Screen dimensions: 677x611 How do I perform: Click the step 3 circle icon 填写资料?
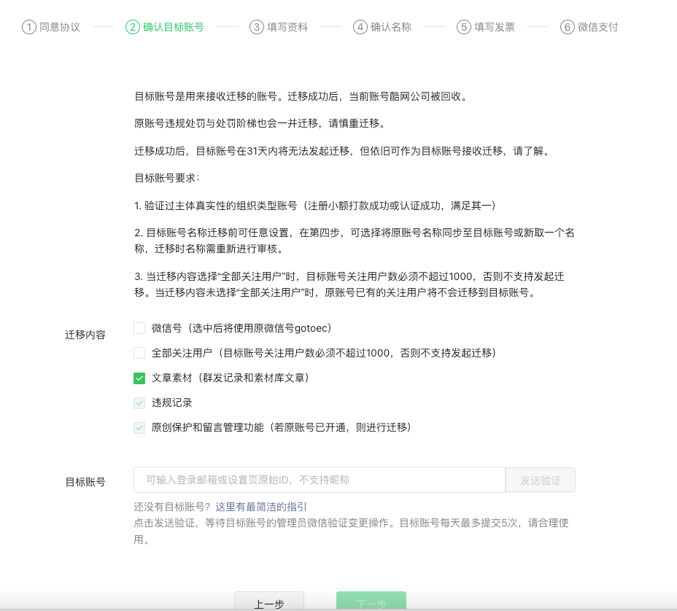click(257, 27)
